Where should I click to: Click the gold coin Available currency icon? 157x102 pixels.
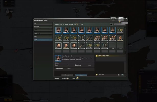[77, 78]
